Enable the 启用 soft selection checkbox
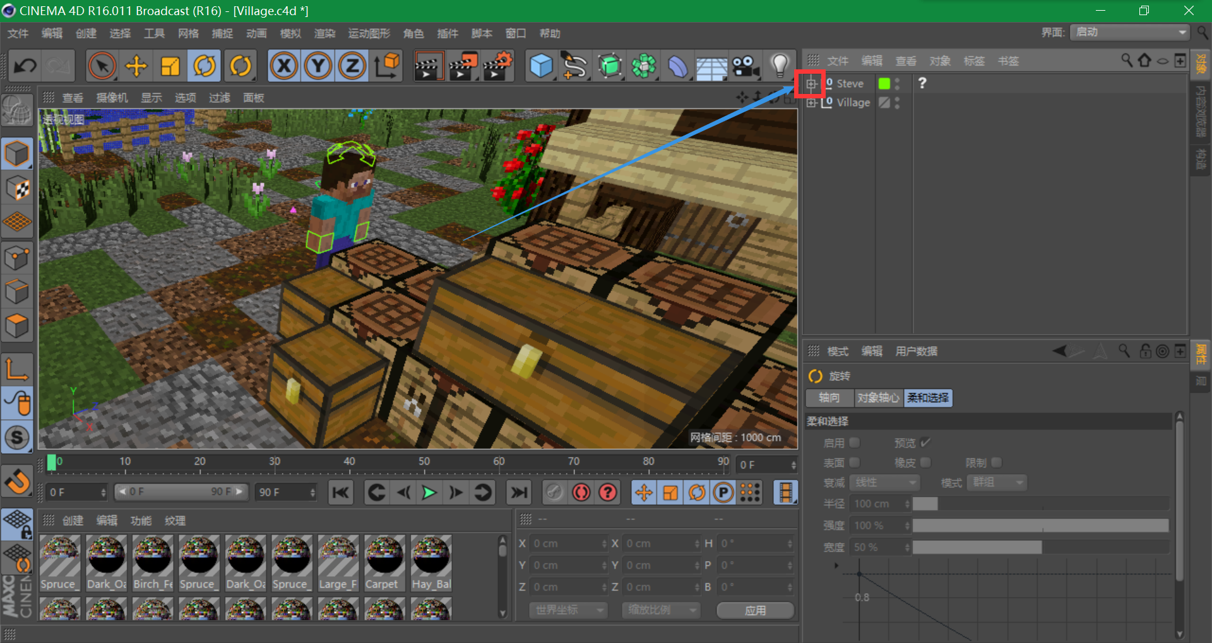 tap(855, 443)
